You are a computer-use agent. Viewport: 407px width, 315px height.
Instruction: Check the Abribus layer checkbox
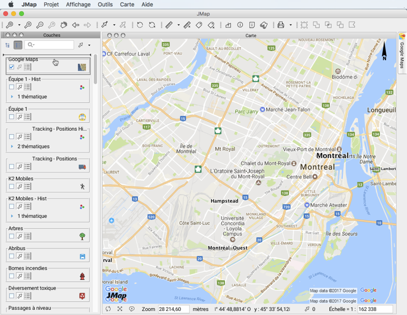coord(11,256)
